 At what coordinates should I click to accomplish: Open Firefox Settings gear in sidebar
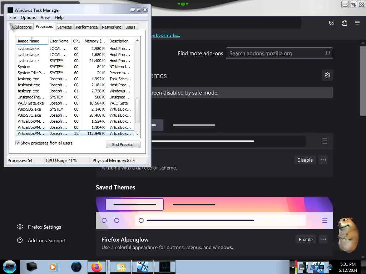point(20,227)
